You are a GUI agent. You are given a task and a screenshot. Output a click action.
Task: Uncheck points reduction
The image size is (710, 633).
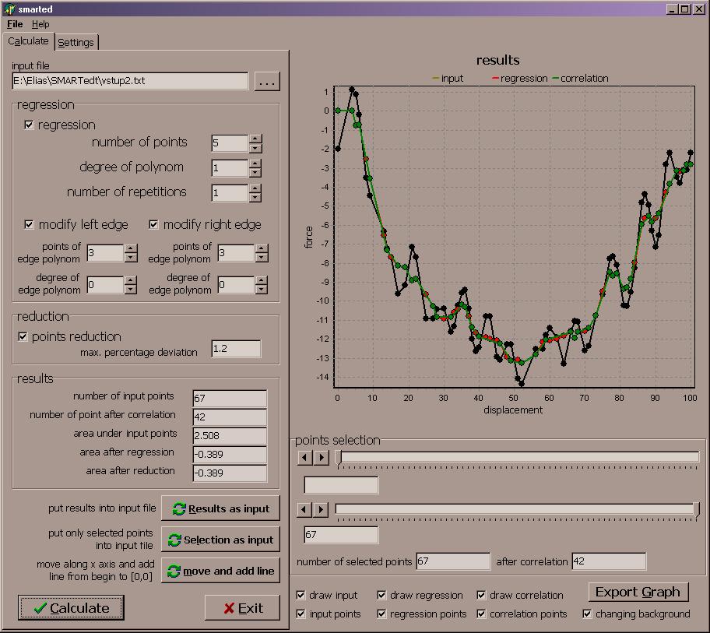click(21, 336)
